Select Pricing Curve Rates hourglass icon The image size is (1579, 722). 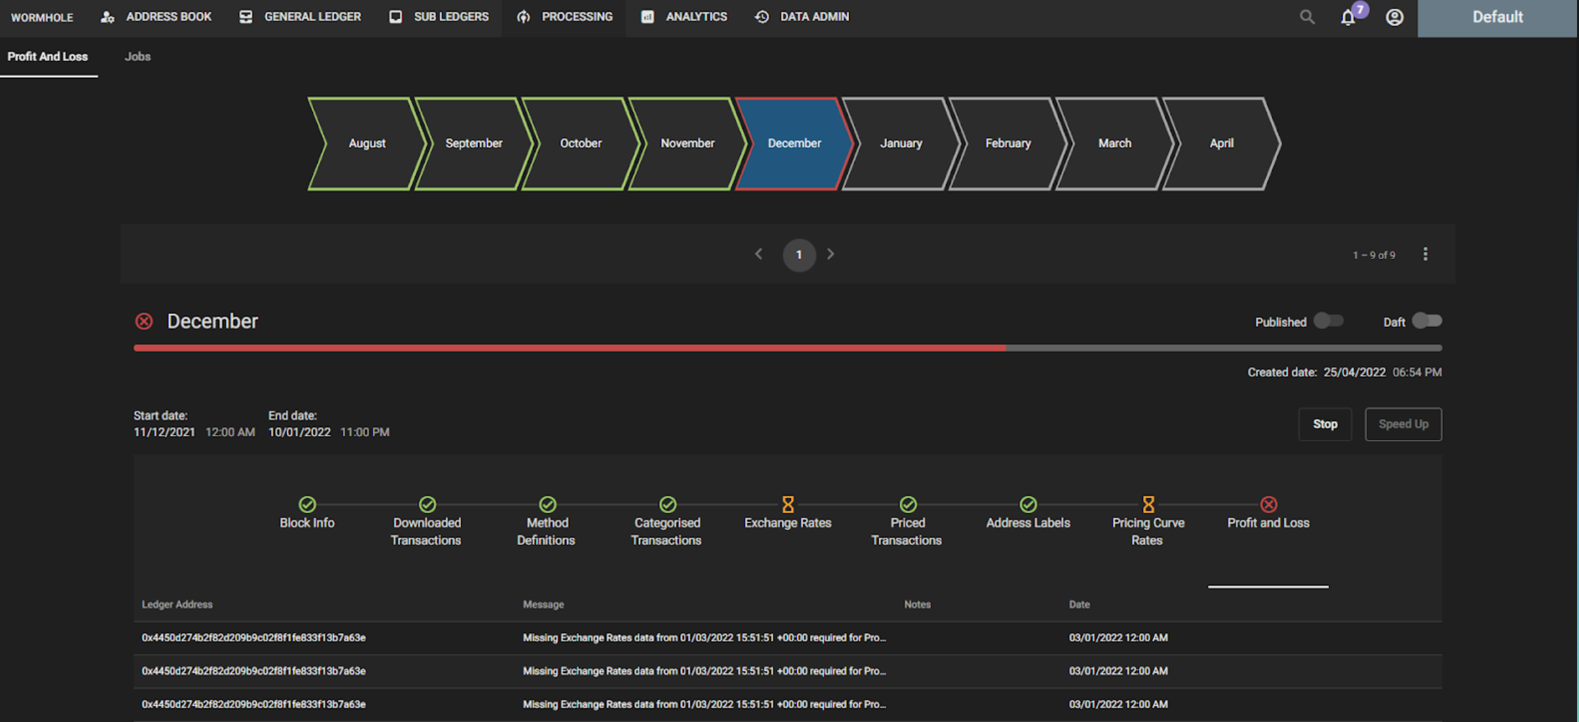click(x=1148, y=504)
